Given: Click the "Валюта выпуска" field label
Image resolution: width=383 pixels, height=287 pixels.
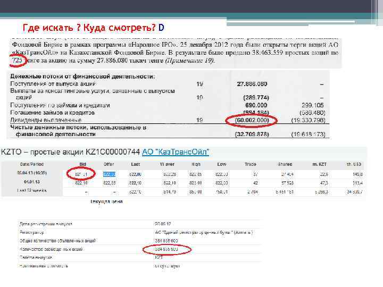Looking at the screenshot, I should (36, 257).
